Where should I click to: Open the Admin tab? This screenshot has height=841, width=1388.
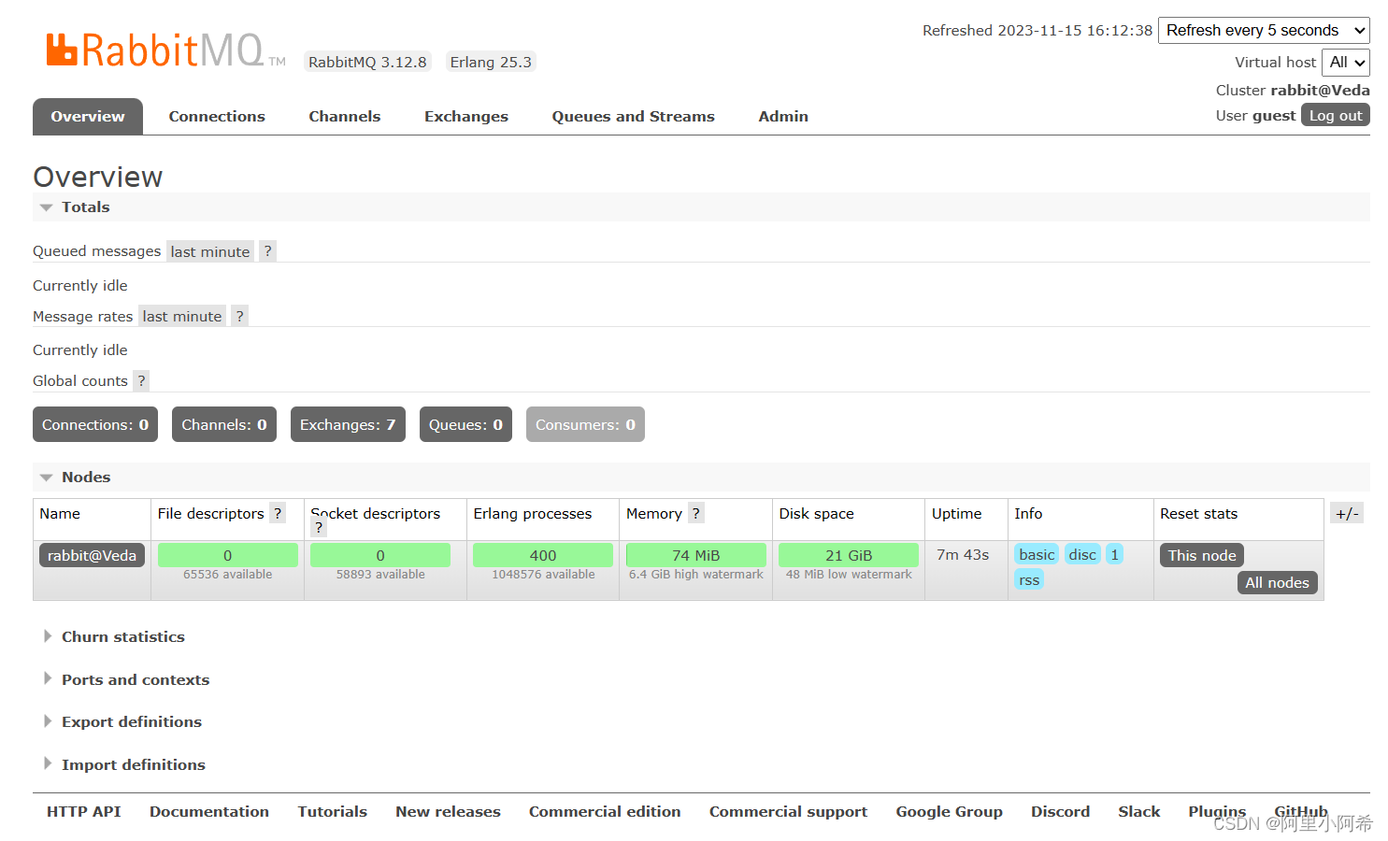click(x=782, y=116)
